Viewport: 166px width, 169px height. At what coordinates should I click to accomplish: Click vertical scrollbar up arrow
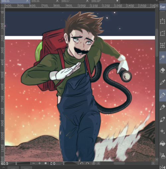(x=157, y=6)
